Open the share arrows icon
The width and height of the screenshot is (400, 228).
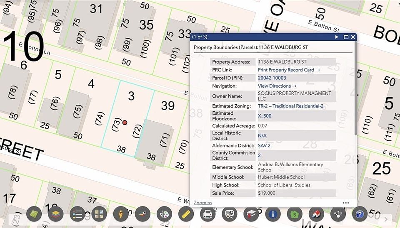(338, 214)
